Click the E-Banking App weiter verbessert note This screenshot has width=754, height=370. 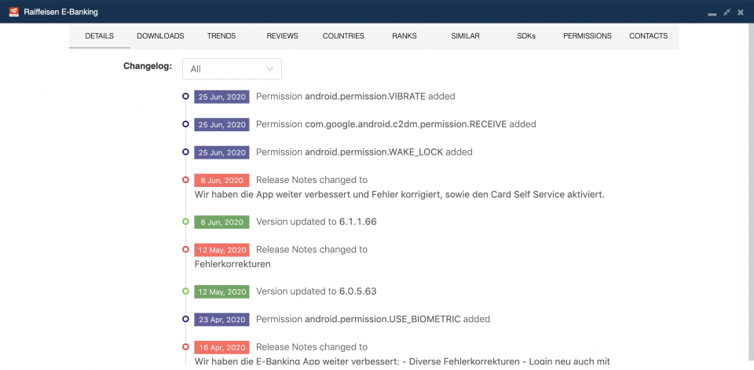402,361
